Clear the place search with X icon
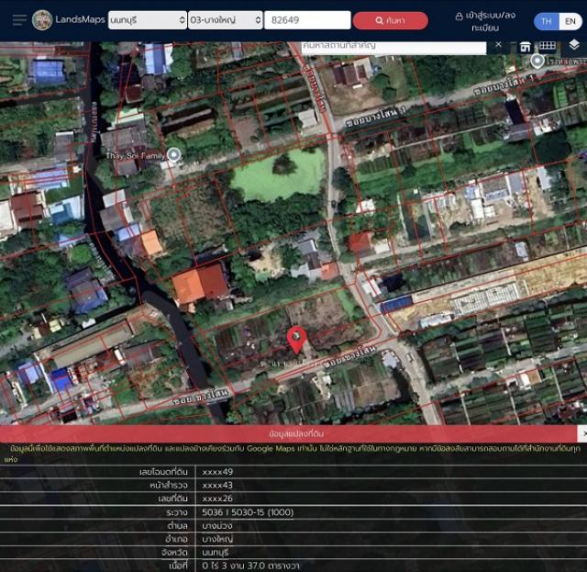Viewport: 587px width, 572px height. tap(499, 44)
